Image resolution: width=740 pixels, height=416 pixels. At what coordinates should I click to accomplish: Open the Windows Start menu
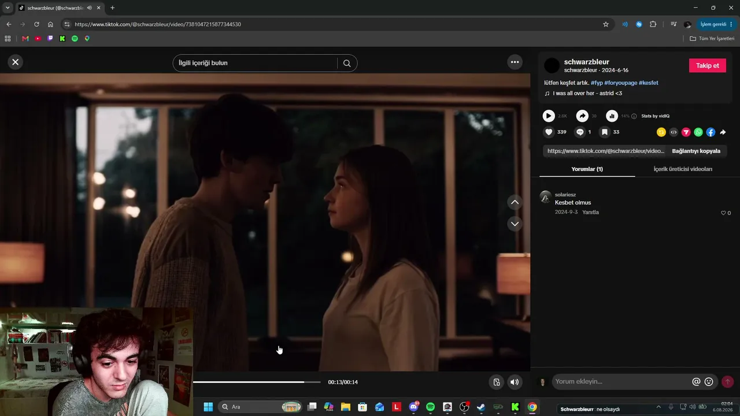tap(208, 407)
